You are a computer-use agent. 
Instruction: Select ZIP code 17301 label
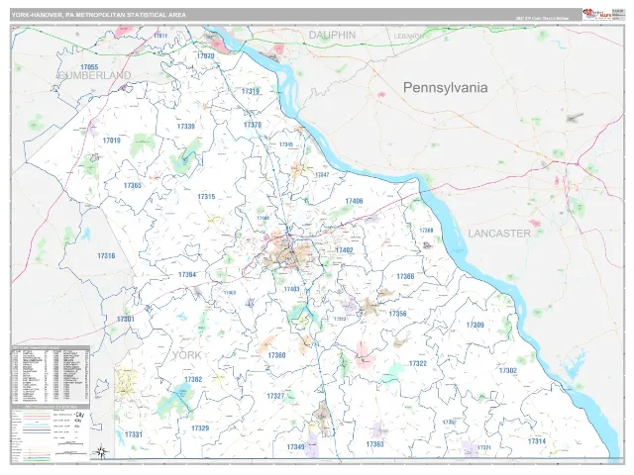[126, 319]
